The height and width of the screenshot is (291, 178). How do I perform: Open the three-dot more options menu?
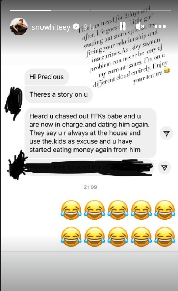tap(160, 26)
